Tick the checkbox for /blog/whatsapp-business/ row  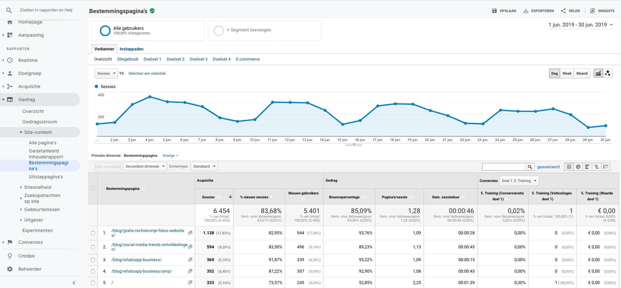tap(93, 260)
